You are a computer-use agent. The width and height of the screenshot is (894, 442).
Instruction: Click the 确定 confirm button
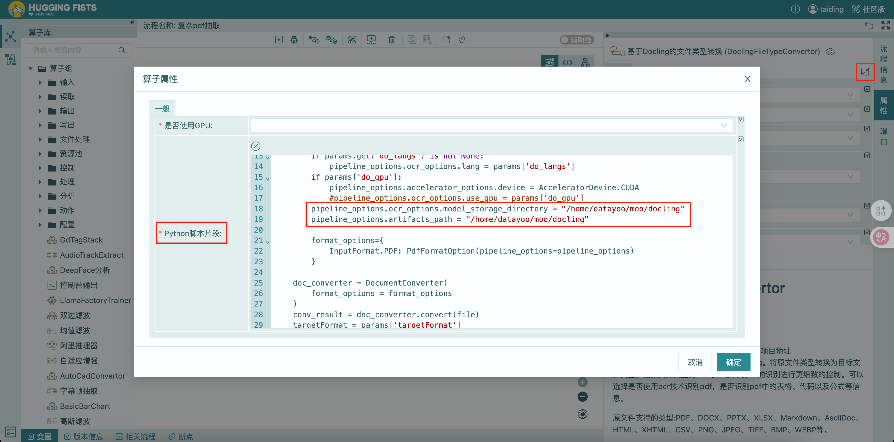pos(733,362)
